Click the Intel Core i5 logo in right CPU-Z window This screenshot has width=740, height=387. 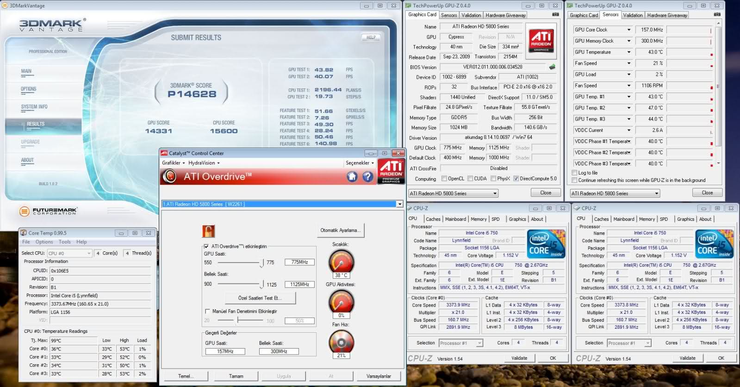pyautogui.click(x=715, y=244)
